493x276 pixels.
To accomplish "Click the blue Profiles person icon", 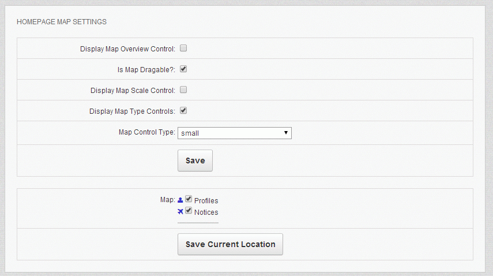I will click(180, 200).
